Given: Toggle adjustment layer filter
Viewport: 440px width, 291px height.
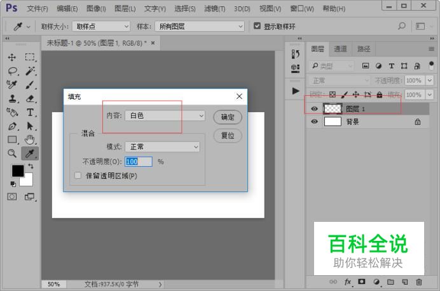Looking at the screenshot, I should pyautogui.click(x=378, y=66).
